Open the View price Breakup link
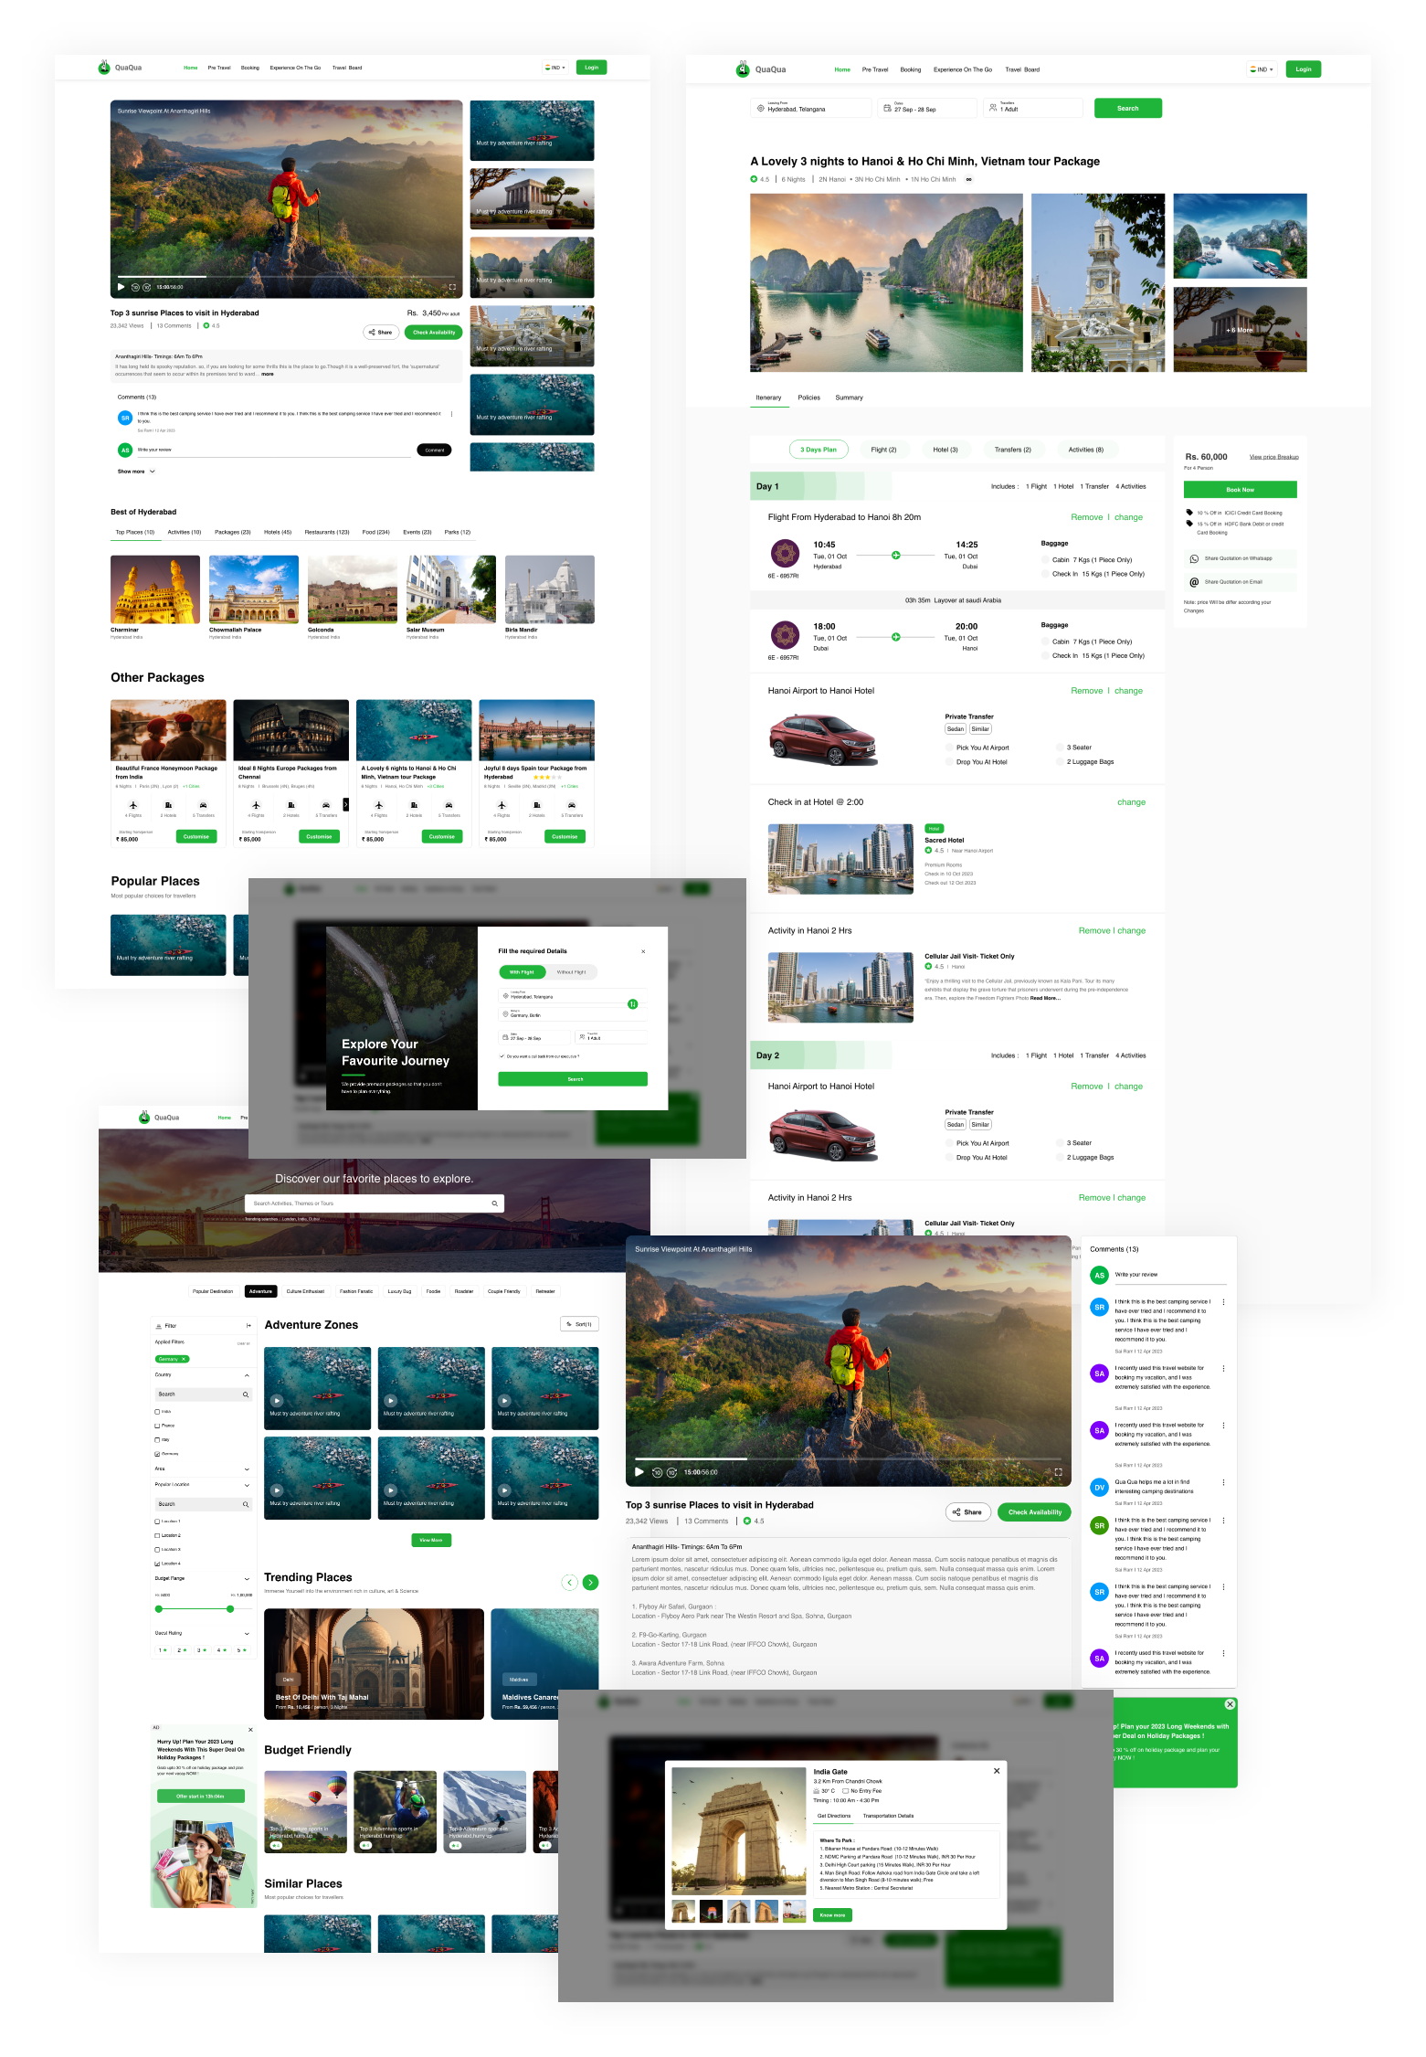1426x2057 pixels. pyautogui.click(x=1273, y=457)
